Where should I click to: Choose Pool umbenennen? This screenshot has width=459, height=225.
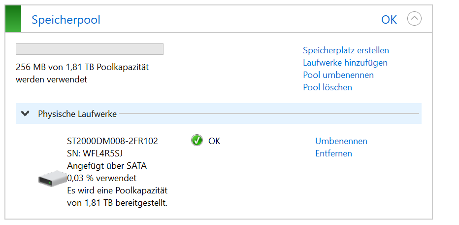pyautogui.click(x=338, y=75)
